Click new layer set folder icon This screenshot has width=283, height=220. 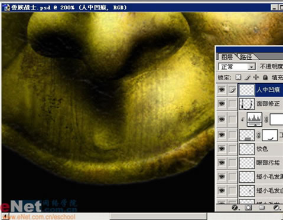pyautogui.click(x=262, y=208)
